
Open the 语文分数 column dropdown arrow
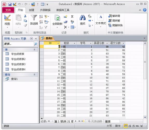click(123, 43)
